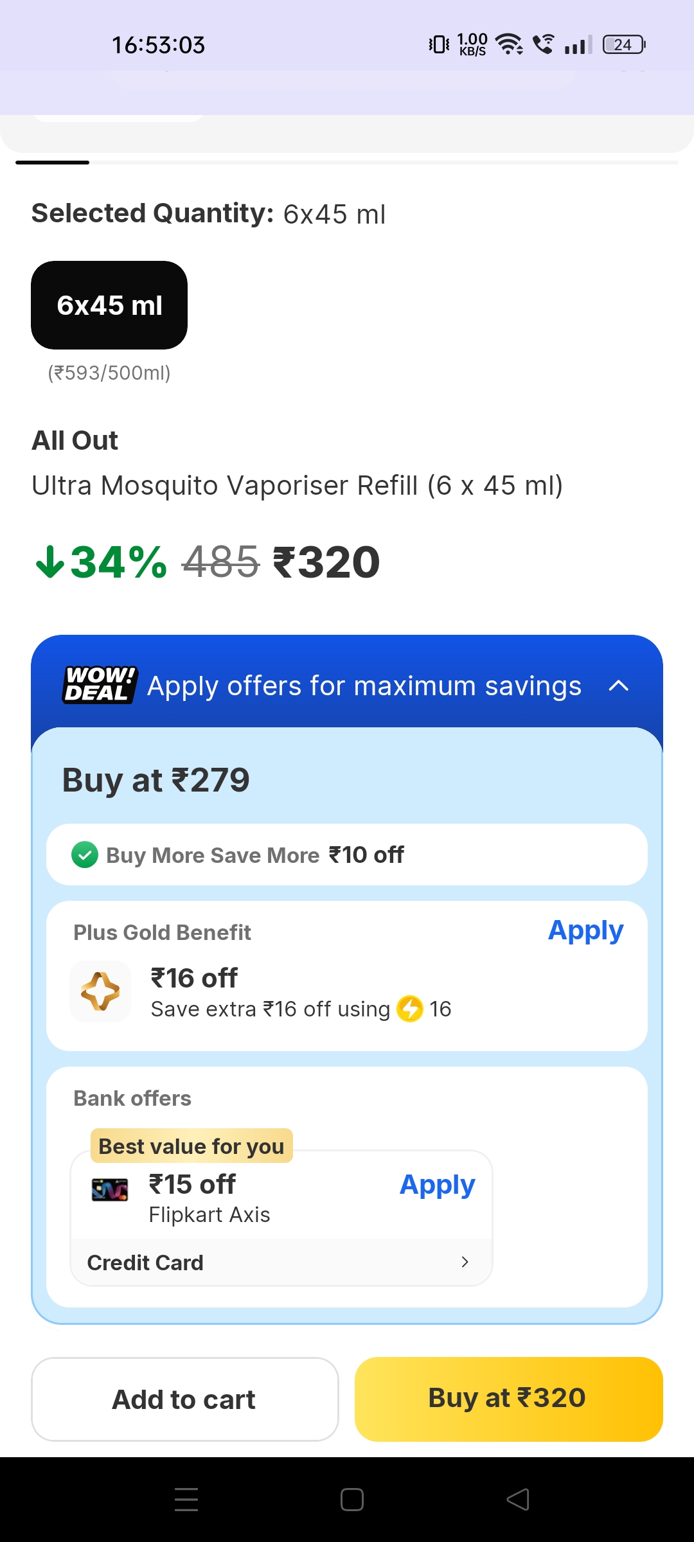Tap the WOW! DEAL badge icon
Image resolution: width=694 pixels, height=1542 pixels.
coord(100,685)
